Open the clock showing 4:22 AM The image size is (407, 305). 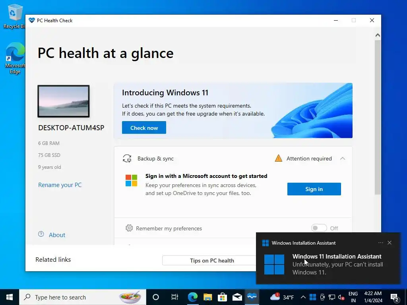373,297
